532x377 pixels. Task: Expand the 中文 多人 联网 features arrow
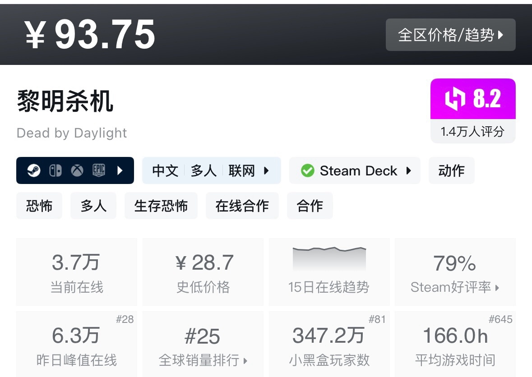266,171
